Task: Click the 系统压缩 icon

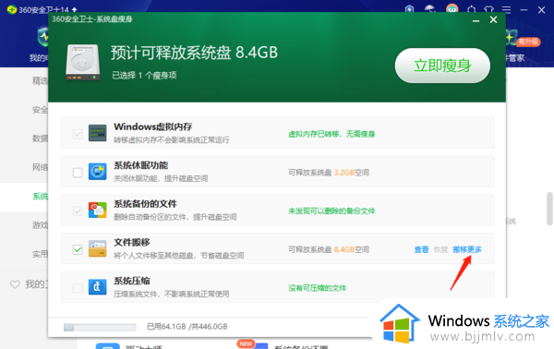Action: point(98,287)
